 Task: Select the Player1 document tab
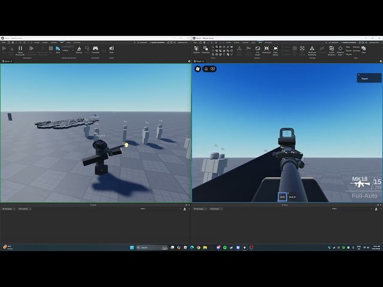point(199,61)
